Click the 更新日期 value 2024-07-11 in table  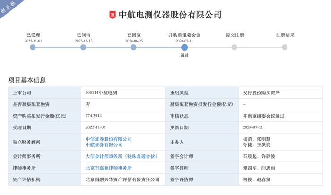(x=253, y=127)
